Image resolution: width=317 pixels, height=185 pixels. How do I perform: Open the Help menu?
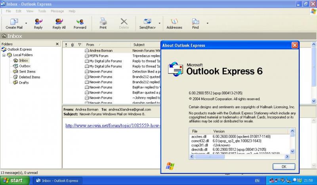click(x=72, y=11)
